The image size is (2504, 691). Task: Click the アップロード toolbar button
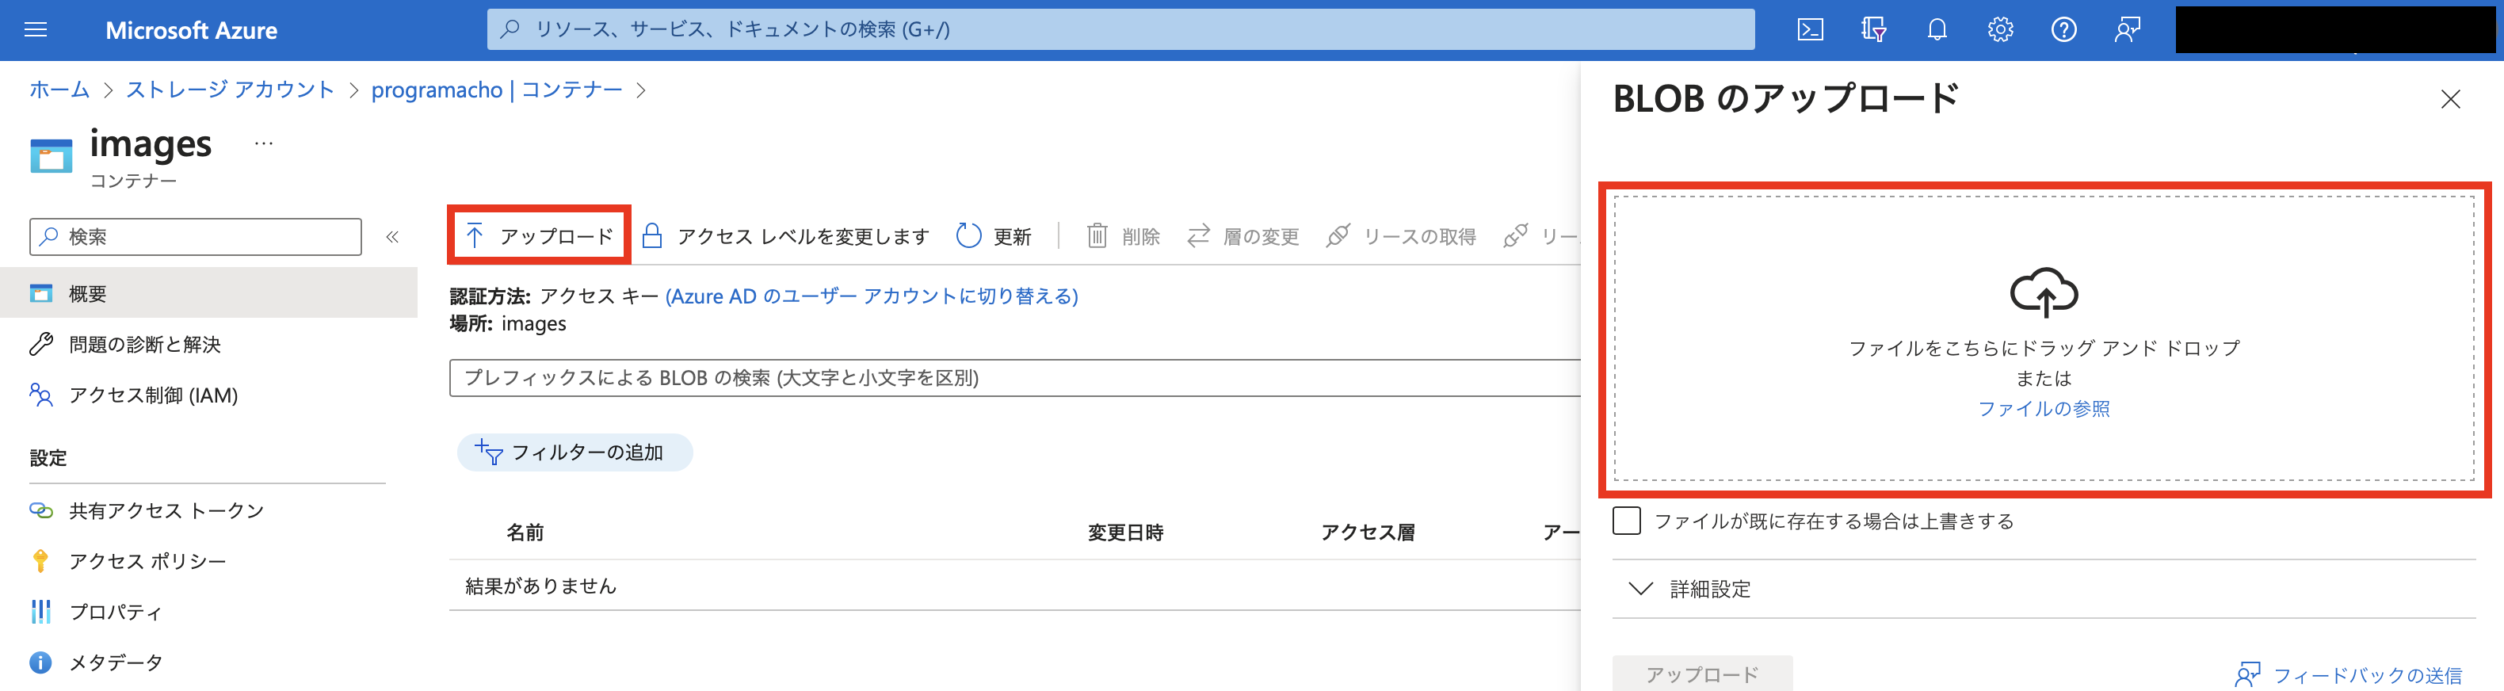click(x=540, y=236)
